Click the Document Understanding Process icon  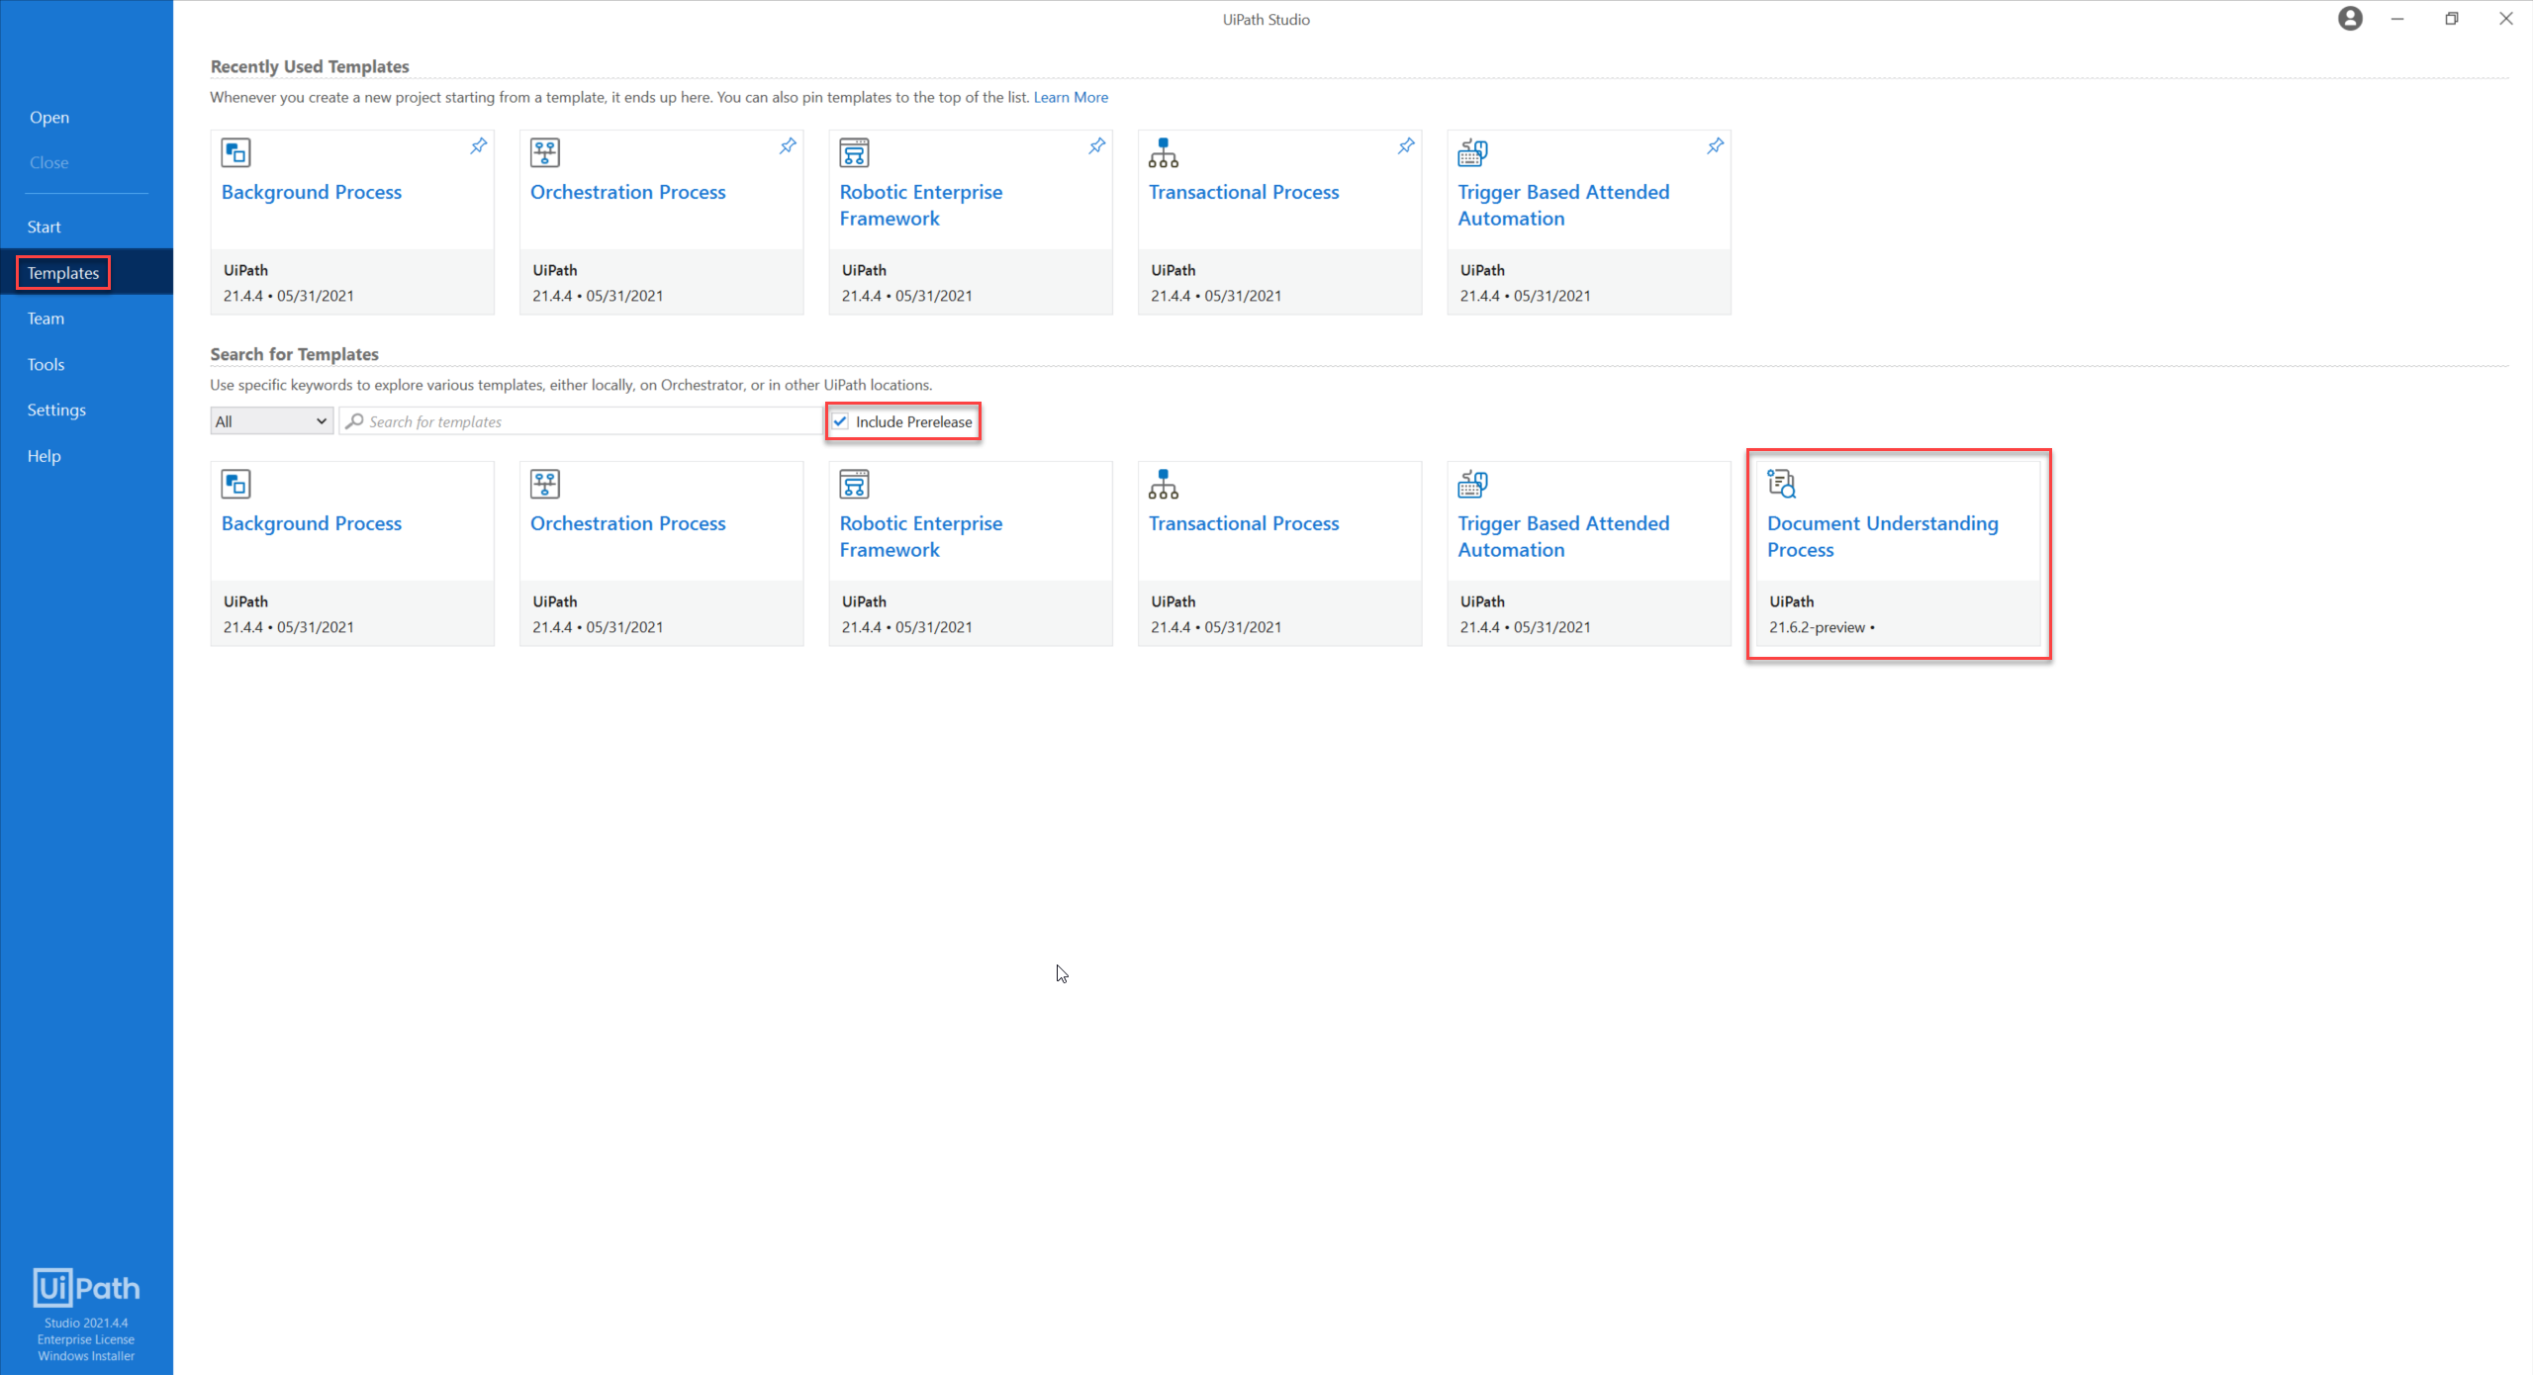(x=1782, y=484)
